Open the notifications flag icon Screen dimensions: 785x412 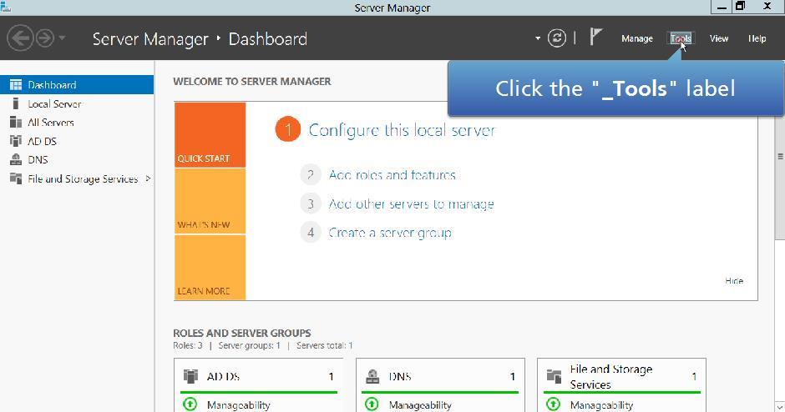(x=595, y=37)
